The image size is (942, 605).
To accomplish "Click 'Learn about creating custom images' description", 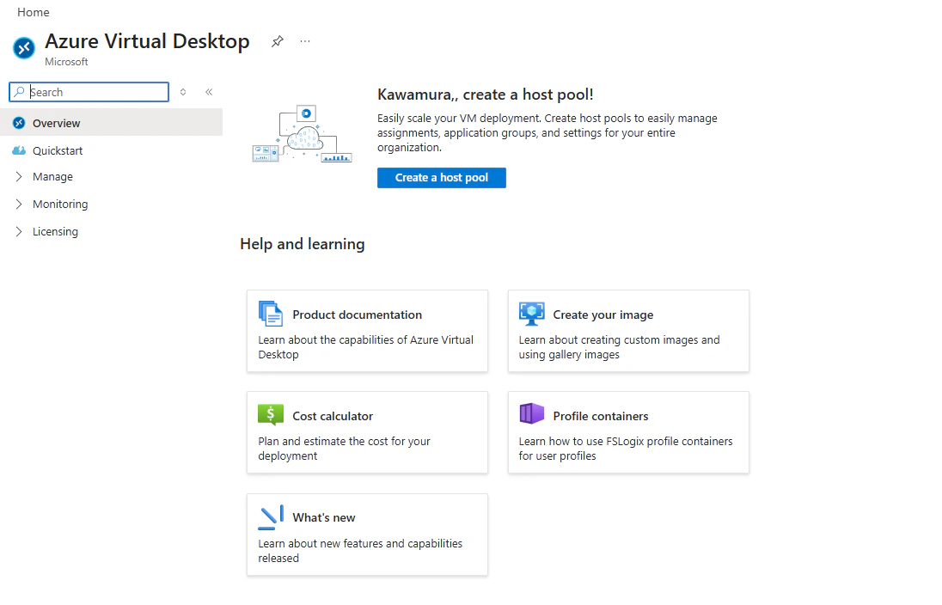I will [x=620, y=347].
